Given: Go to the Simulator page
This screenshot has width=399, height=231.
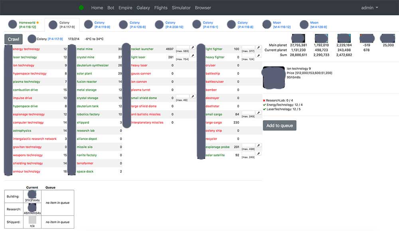Looking at the screenshot, I should tap(181, 8).
